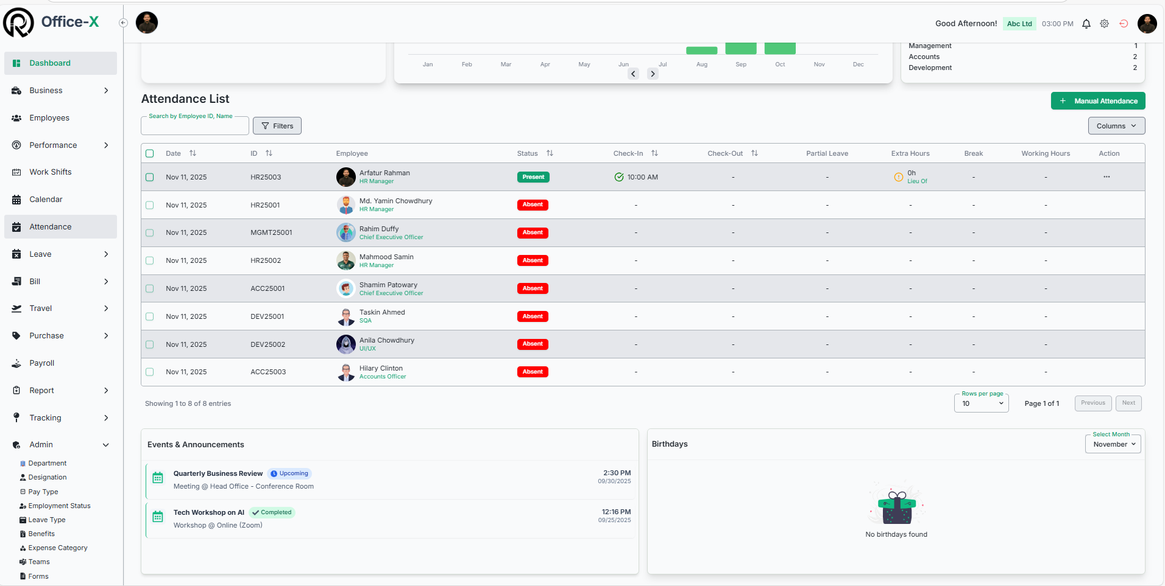Viewport: 1165px width, 586px height.
Task: Click the Manual Attendance button
Action: [x=1097, y=101]
